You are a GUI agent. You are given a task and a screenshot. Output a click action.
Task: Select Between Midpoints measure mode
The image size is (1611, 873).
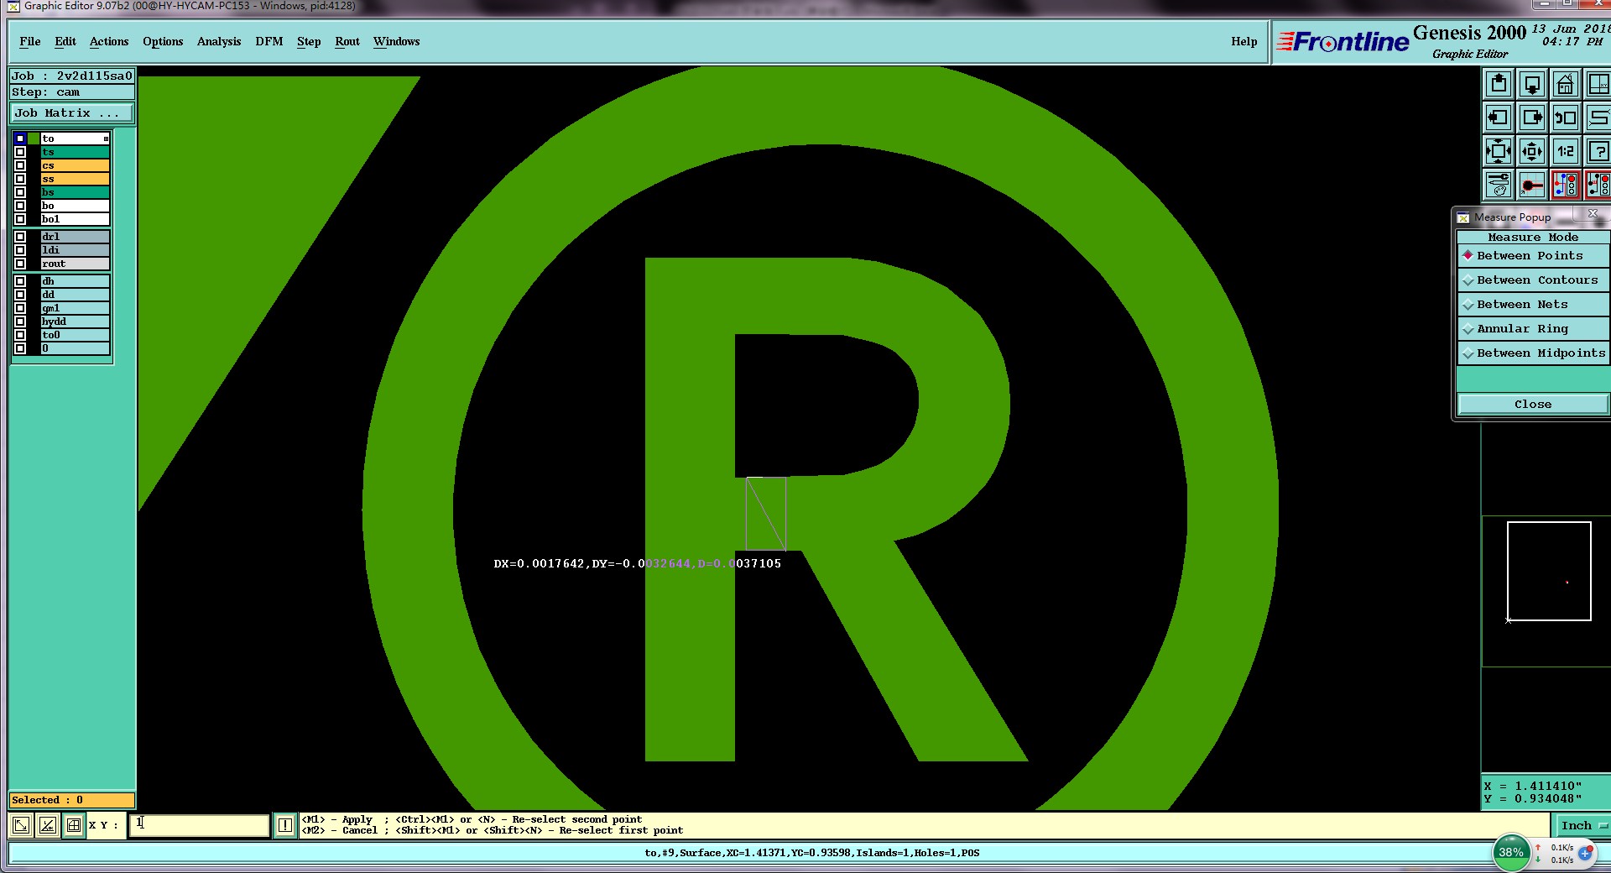coord(1534,353)
